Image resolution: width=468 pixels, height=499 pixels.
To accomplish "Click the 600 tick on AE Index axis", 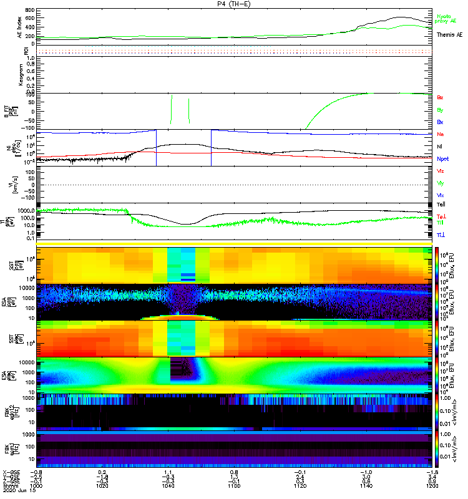I will 30,19.
